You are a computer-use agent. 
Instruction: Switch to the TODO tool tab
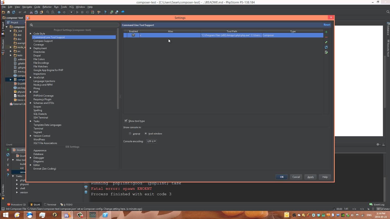[x=66, y=205]
